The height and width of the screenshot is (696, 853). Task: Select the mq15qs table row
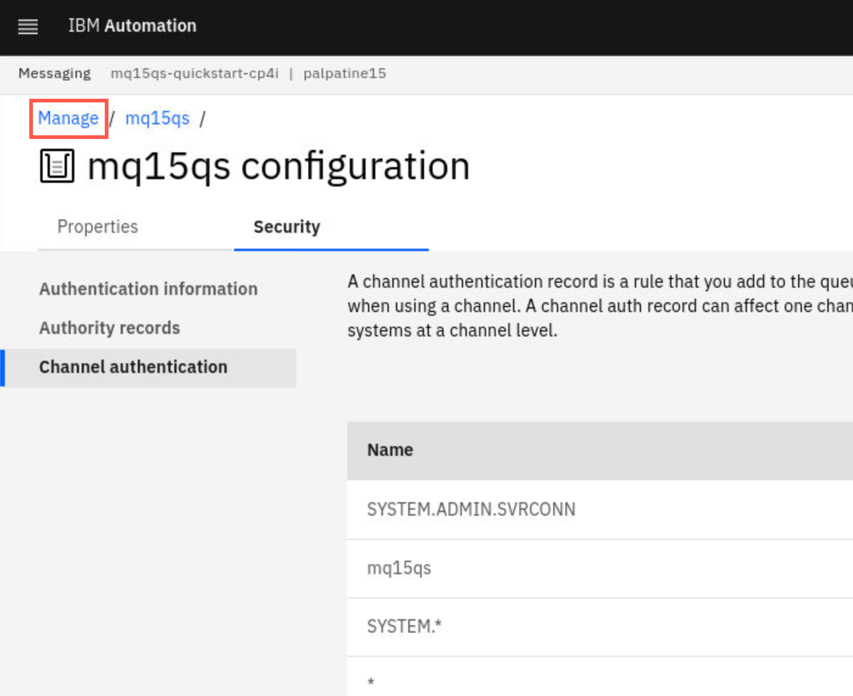click(600, 569)
